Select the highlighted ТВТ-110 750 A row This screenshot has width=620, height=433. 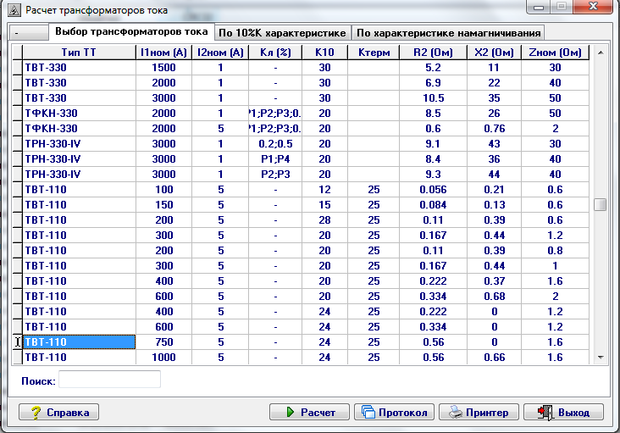301,342
